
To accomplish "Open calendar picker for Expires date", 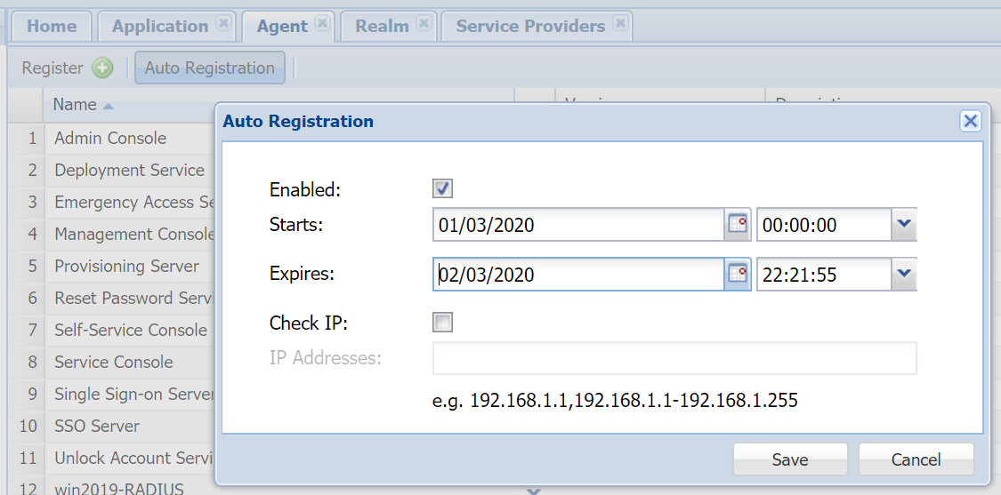I will [x=738, y=275].
